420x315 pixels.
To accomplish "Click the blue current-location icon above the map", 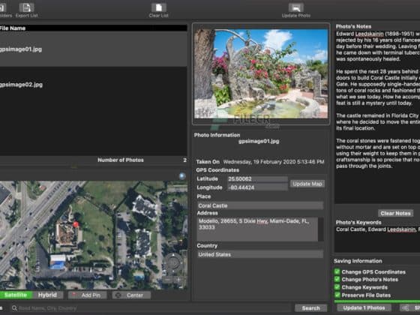I will (182, 175).
